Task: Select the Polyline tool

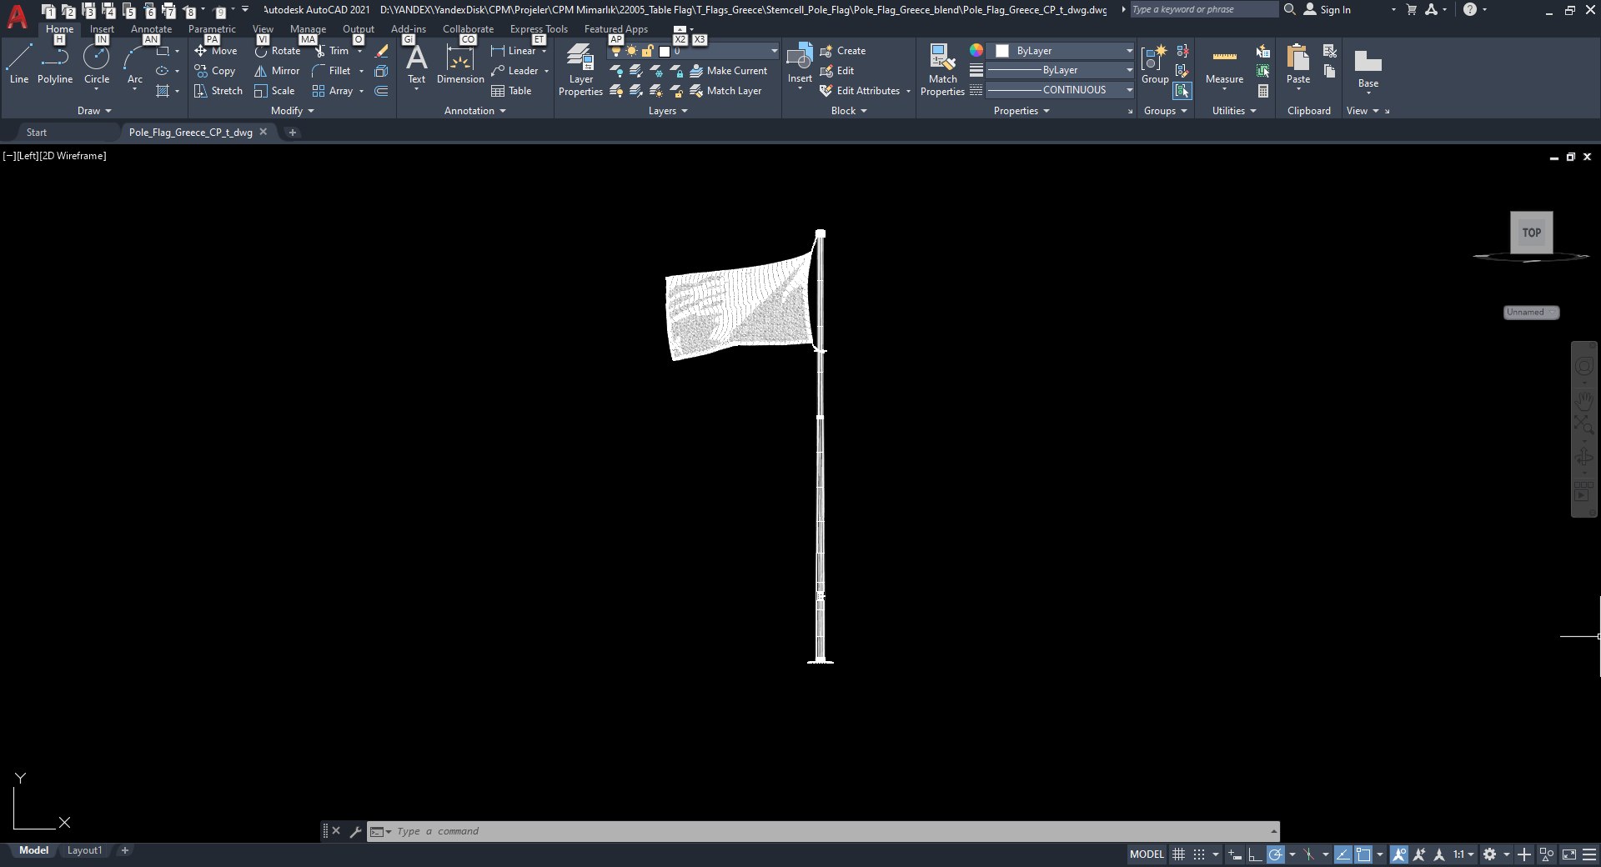Action: [x=55, y=64]
